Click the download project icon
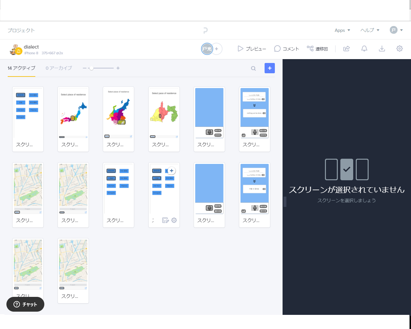This screenshot has height=329, width=411. tap(382, 49)
